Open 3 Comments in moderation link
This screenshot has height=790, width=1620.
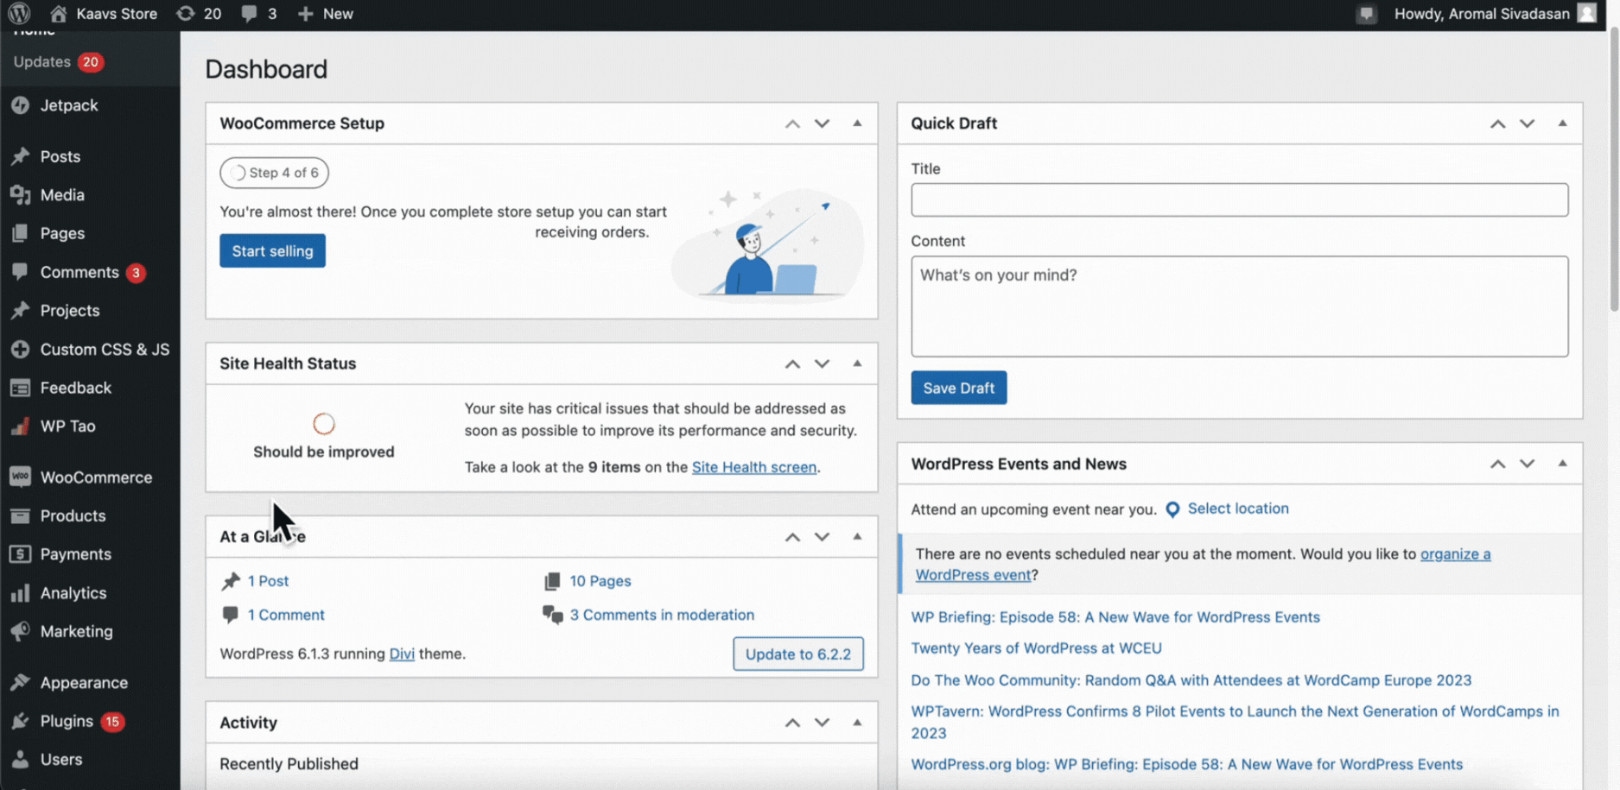tap(661, 615)
